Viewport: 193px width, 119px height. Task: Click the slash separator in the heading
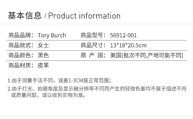[45, 16]
